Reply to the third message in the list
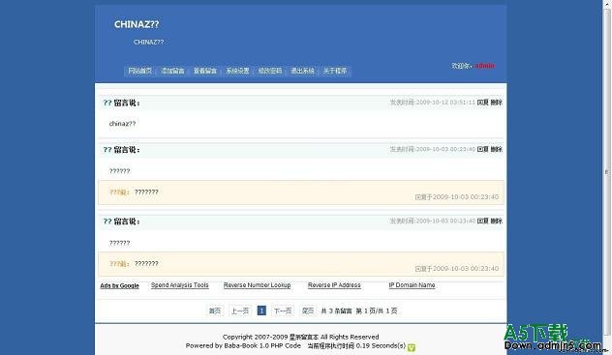Screen dimensions: 612x355 (483, 221)
